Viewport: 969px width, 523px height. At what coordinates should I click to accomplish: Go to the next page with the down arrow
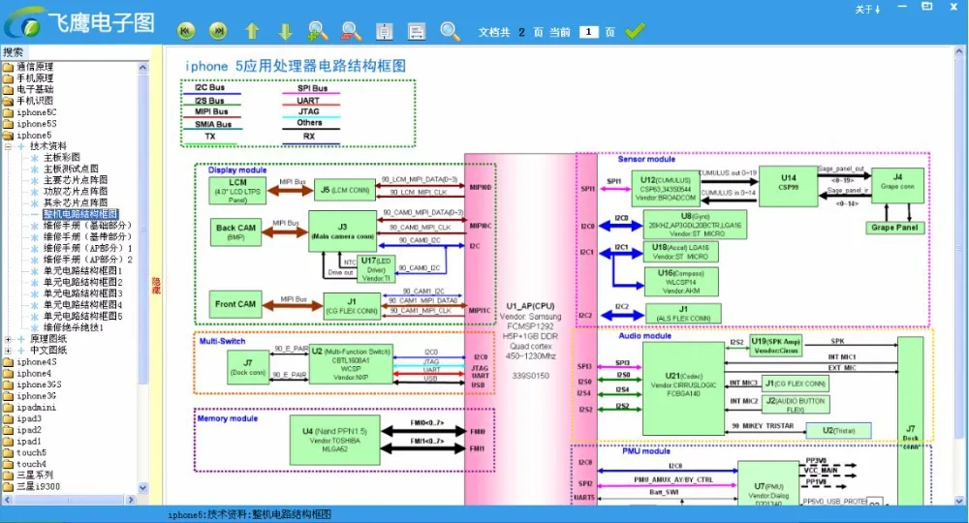click(x=285, y=31)
